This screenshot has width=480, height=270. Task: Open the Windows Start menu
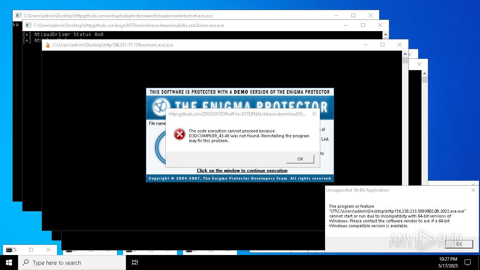[9, 262]
